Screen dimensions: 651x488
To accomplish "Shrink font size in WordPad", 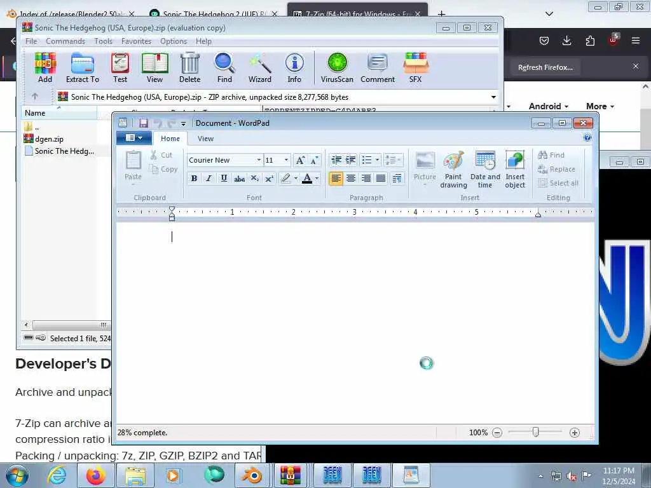I will [314, 160].
